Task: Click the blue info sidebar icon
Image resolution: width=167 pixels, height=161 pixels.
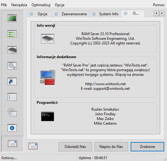Action: point(12,128)
